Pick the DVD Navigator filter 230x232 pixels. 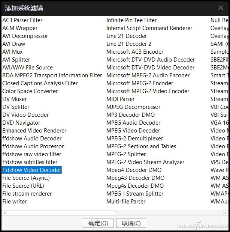pyautogui.click(x=21, y=123)
